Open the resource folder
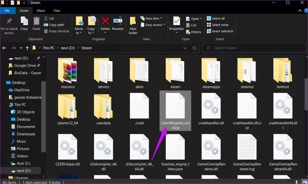Viewport: 308px width, 184px height. click(x=68, y=74)
